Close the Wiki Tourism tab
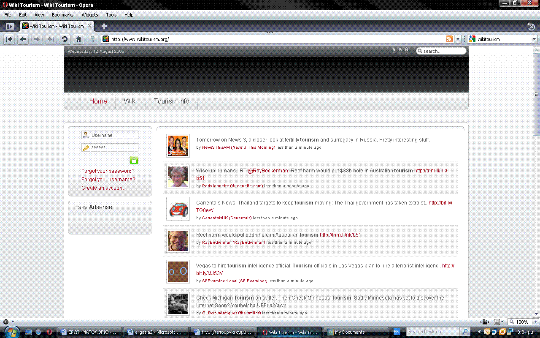The height and width of the screenshot is (338, 540). [90, 26]
